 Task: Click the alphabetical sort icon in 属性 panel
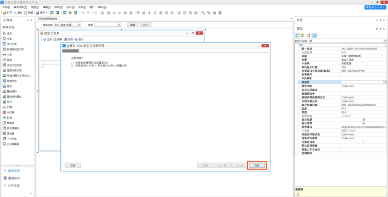[x=302, y=35]
